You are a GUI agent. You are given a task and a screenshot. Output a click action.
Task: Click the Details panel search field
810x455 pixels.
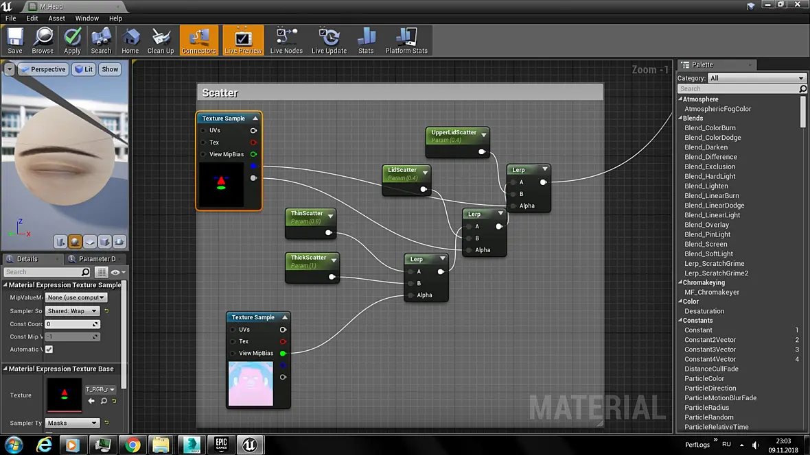coord(47,272)
